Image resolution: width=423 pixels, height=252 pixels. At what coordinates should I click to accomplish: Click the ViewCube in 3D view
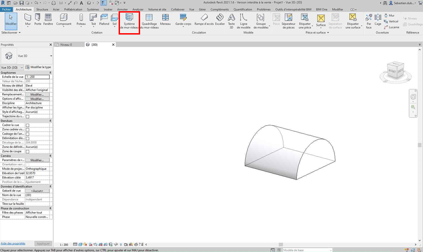click(x=394, y=70)
